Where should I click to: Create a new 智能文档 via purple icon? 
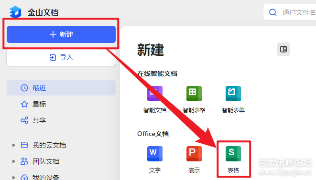click(x=155, y=94)
